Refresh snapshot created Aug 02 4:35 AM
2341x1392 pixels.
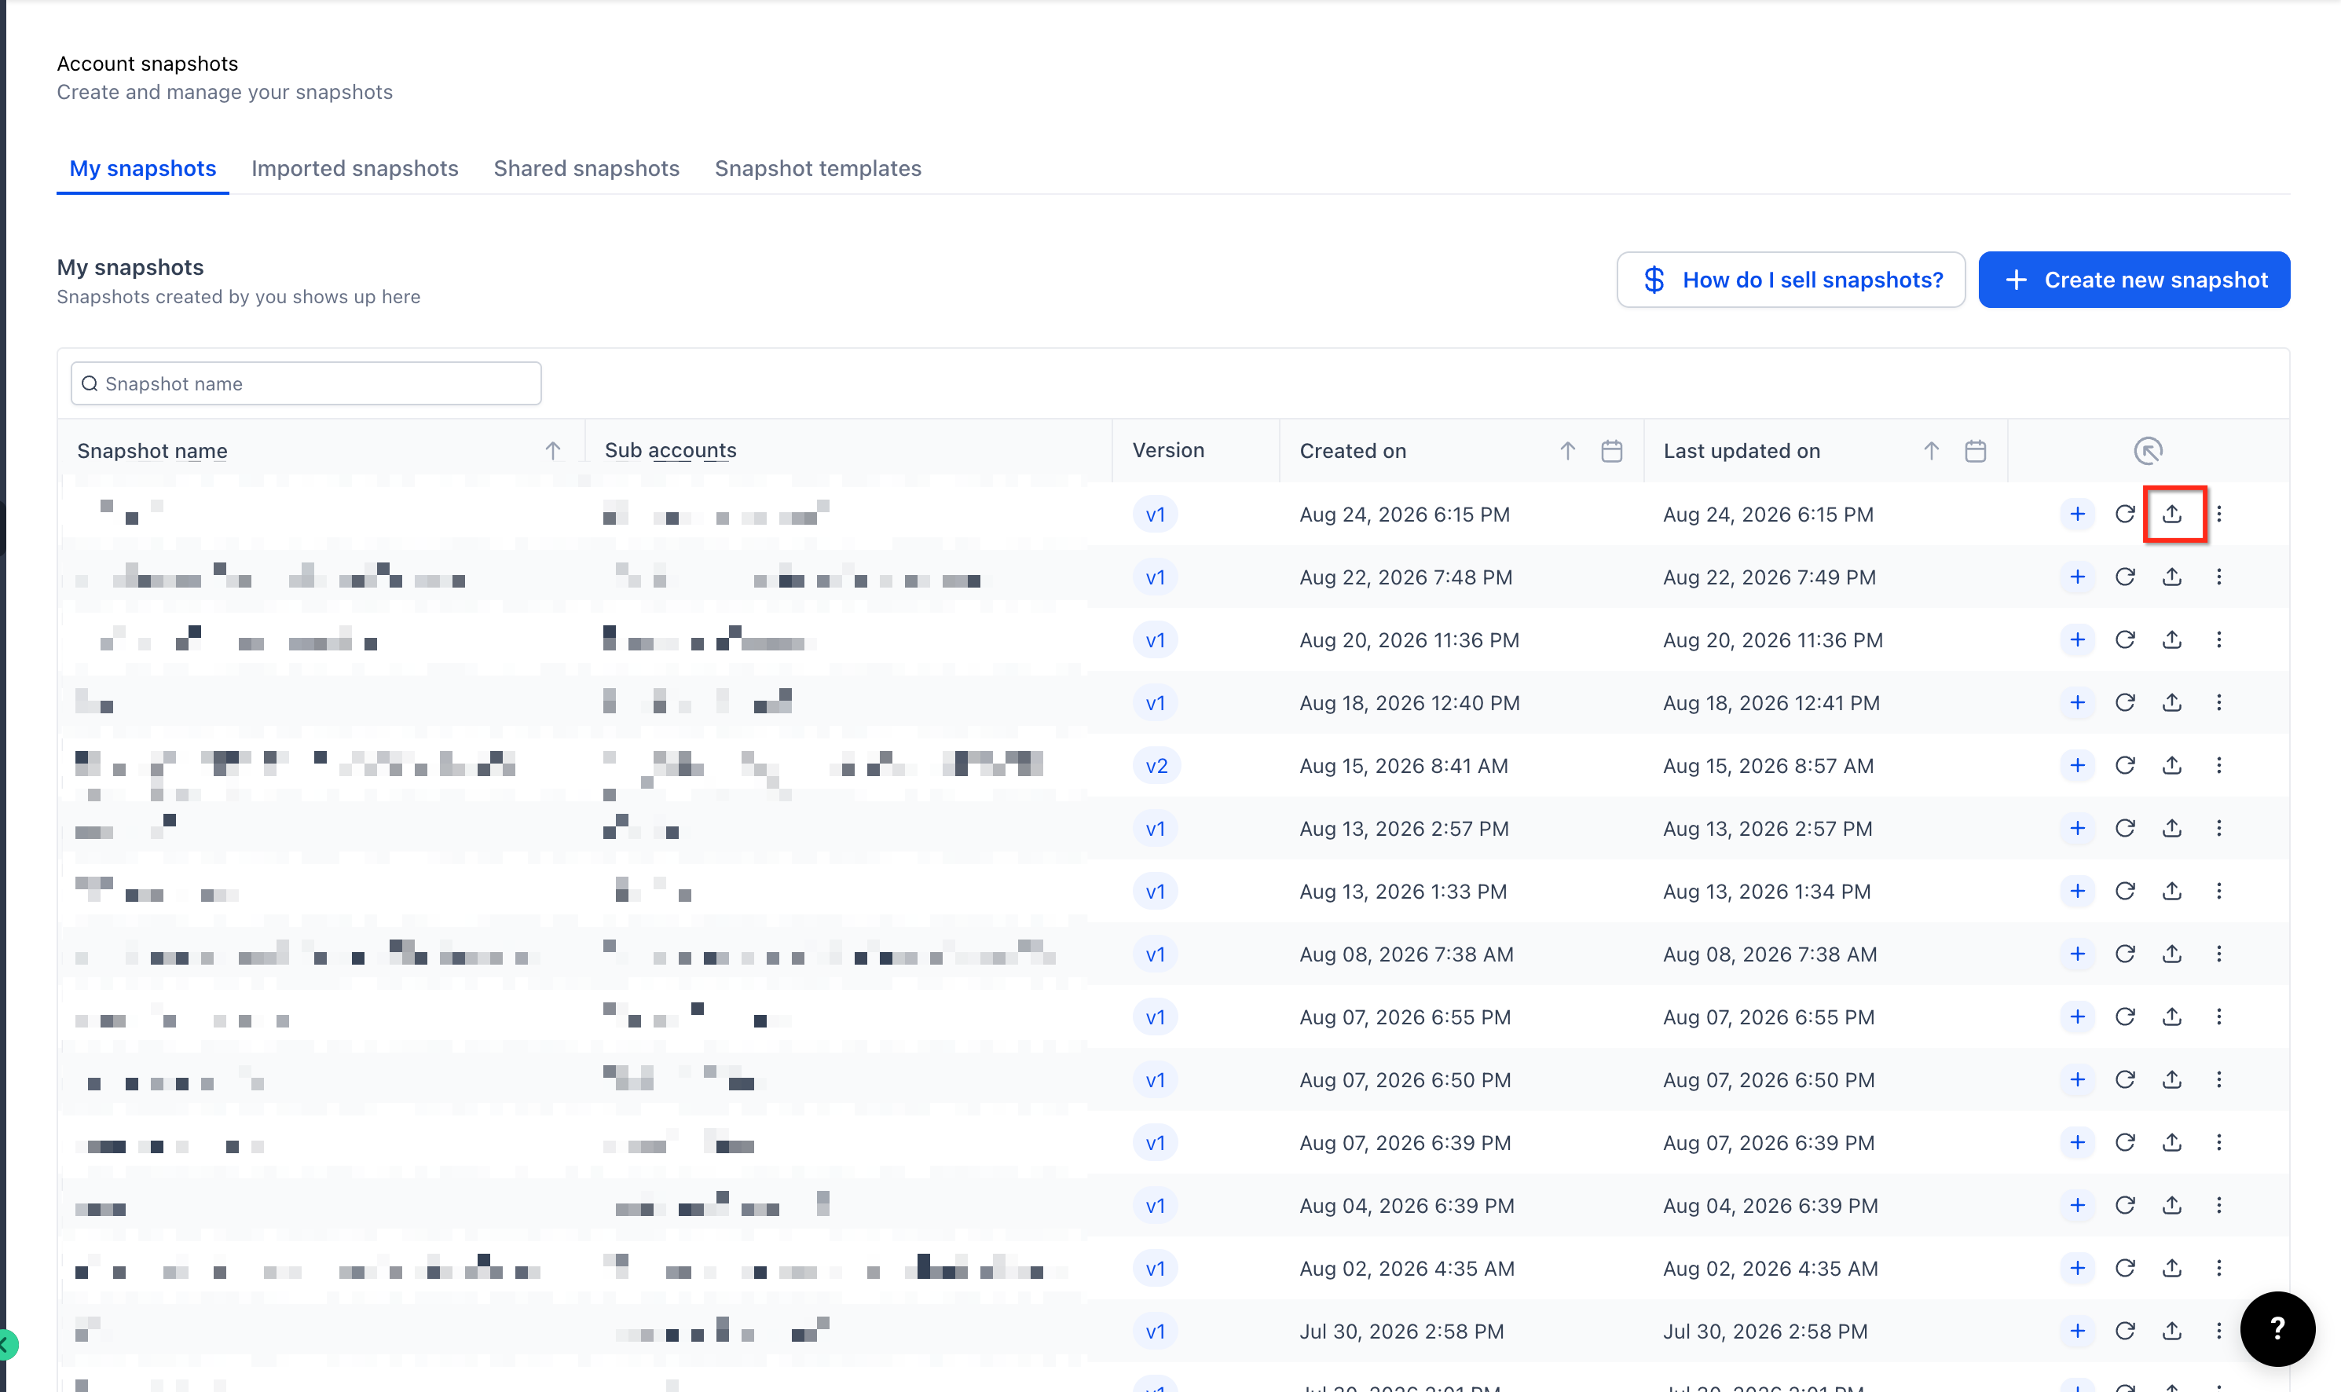tap(2124, 1268)
